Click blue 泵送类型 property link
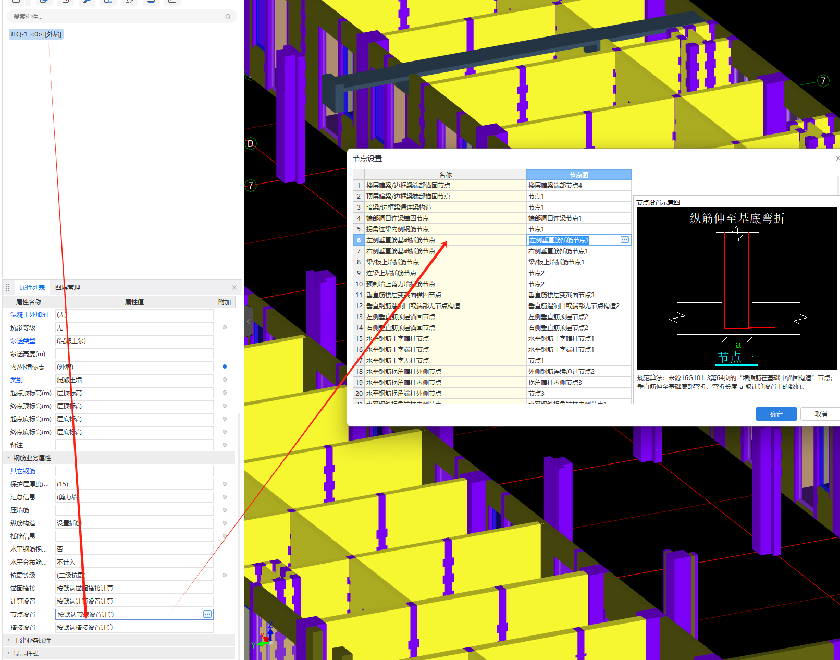 pyautogui.click(x=23, y=340)
